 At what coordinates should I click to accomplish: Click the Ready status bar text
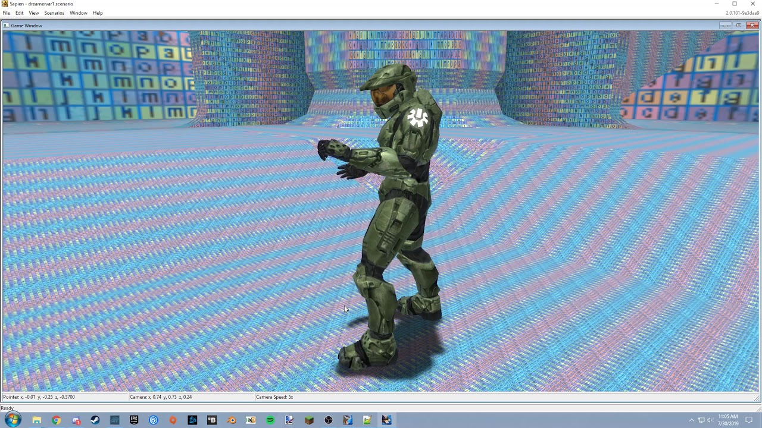[x=7, y=408]
